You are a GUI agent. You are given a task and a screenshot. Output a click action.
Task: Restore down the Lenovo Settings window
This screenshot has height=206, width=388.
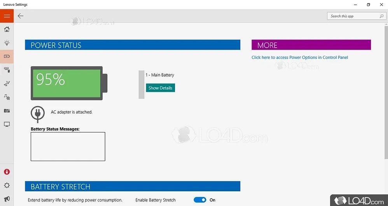[x=369, y=4]
